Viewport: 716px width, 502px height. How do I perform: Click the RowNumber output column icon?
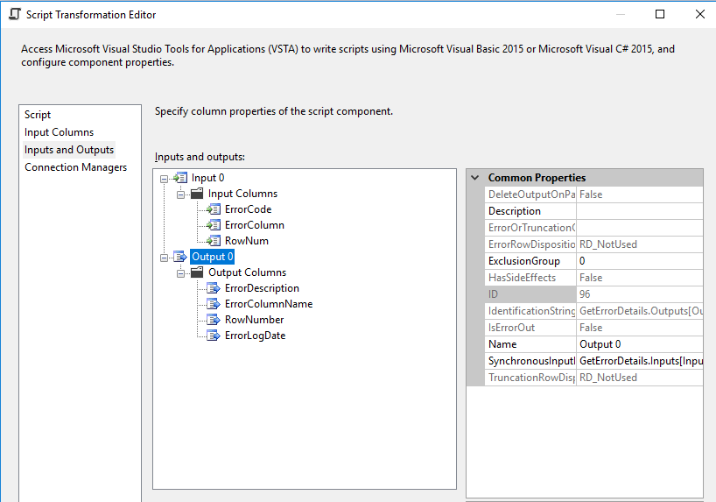pyautogui.click(x=214, y=320)
